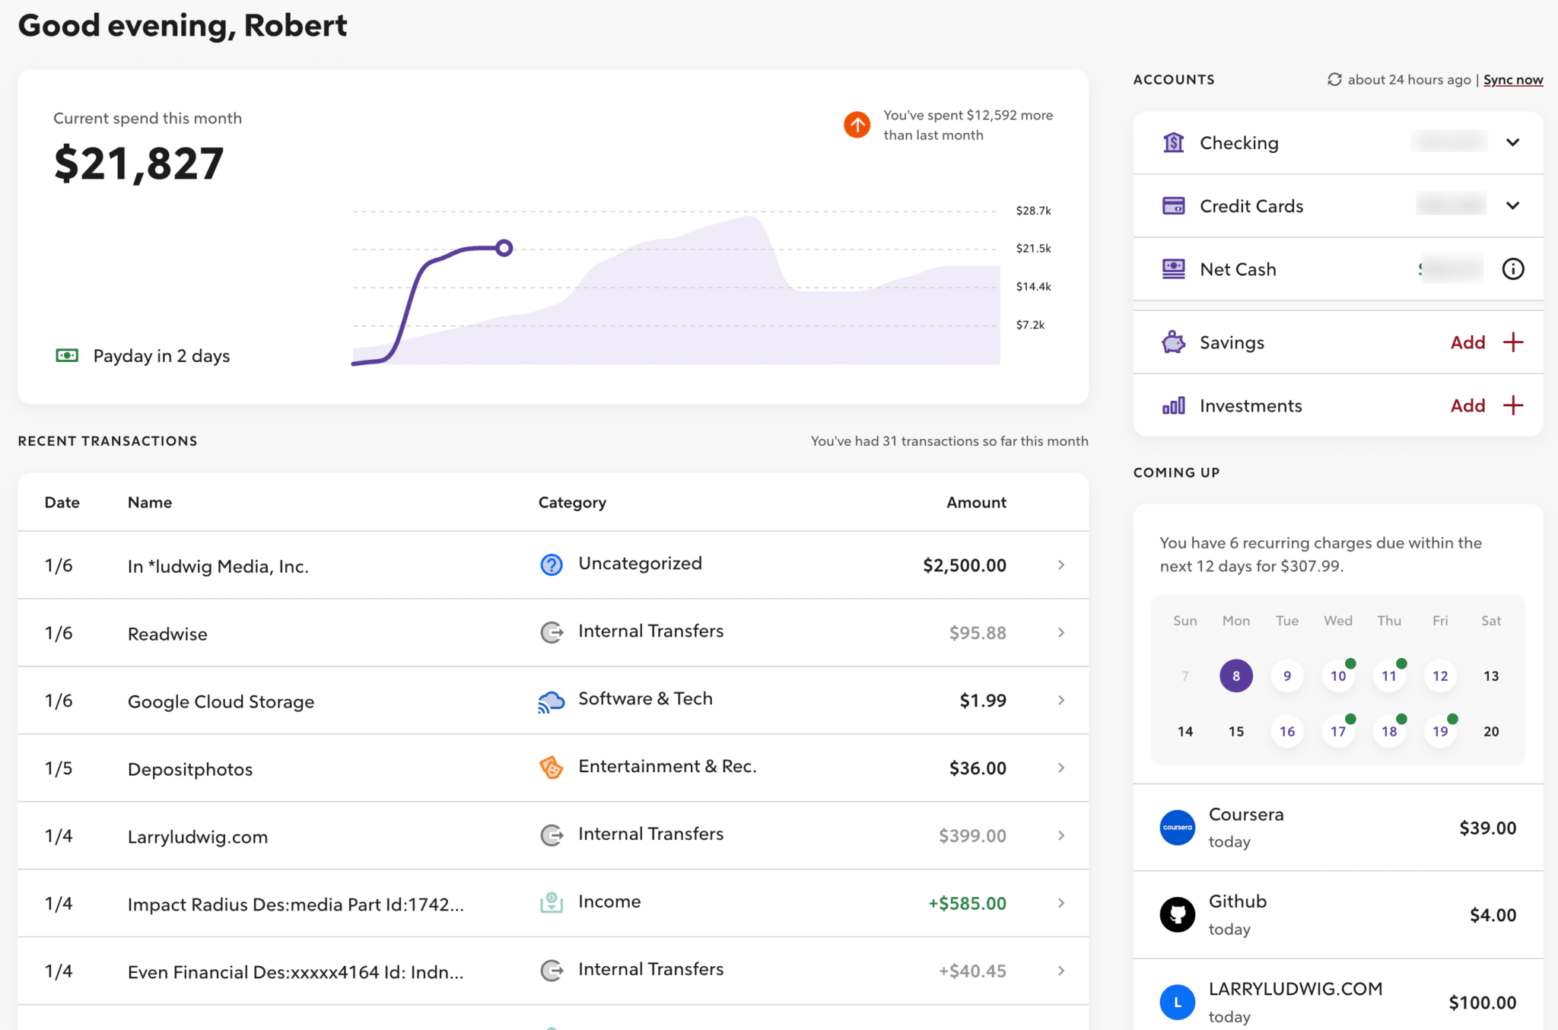
Task: Click the current spend data point on chart
Action: click(504, 247)
